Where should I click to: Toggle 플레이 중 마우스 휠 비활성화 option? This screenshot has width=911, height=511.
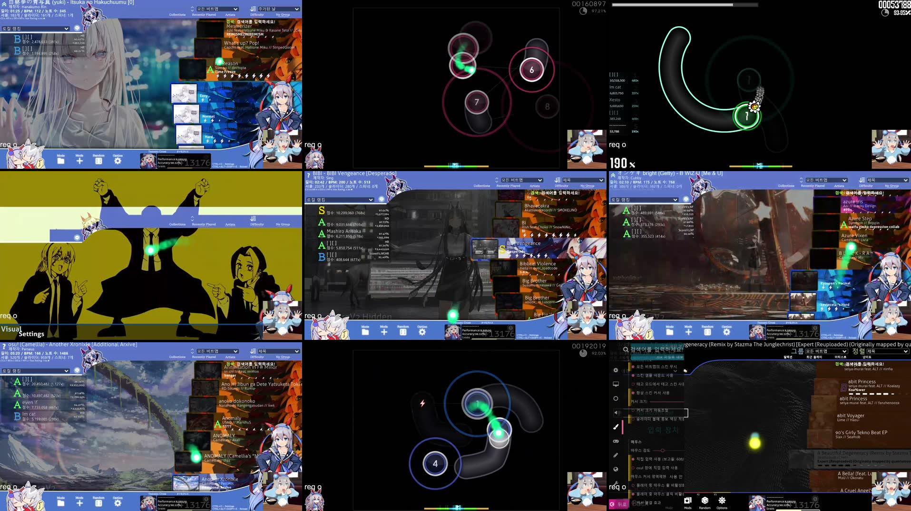point(658,485)
